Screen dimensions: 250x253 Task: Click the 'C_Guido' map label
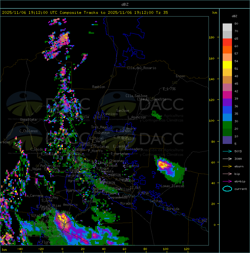click(x=37, y=149)
